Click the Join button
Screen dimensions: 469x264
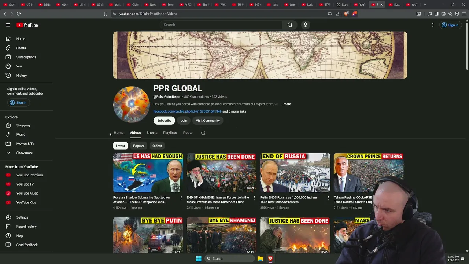coord(184,121)
